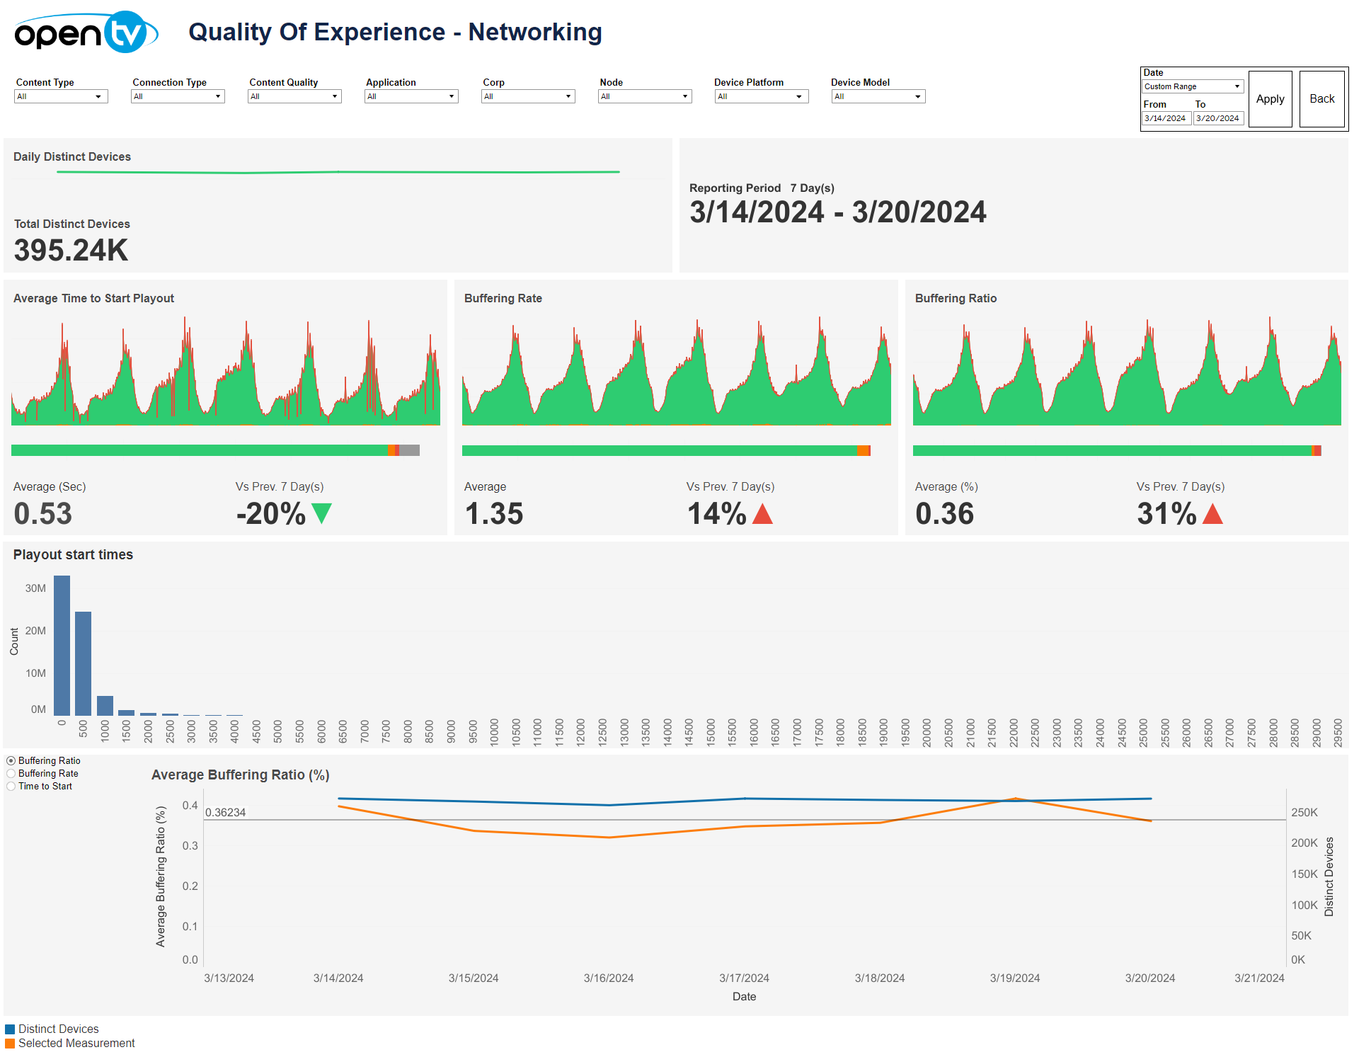This screenshot has width=1359, height=1057.
Task: Click the Back button
Action: [x=1322, y=99]
